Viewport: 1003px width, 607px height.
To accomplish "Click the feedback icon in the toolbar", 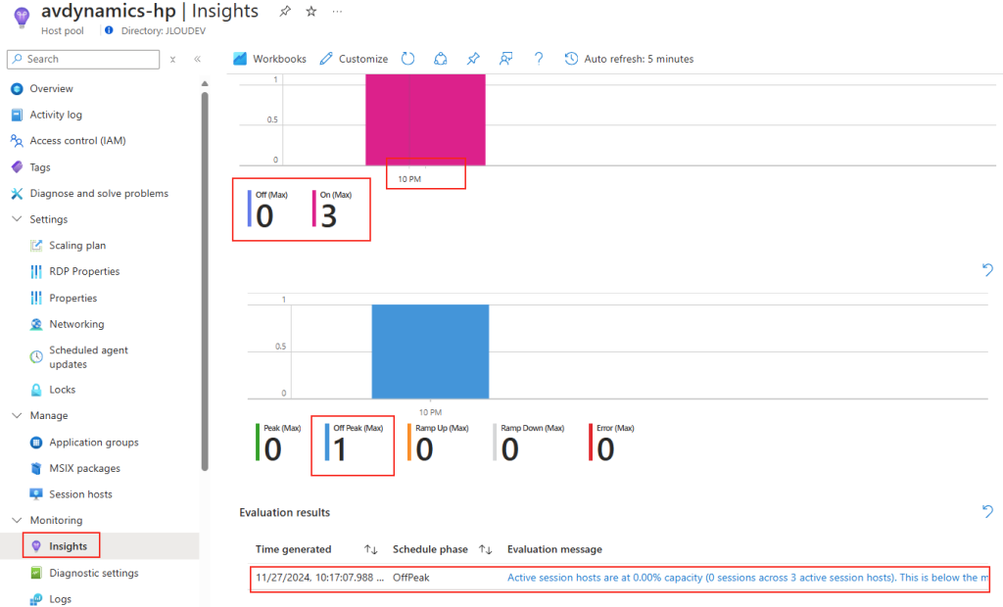I will (x=506, y=59).
